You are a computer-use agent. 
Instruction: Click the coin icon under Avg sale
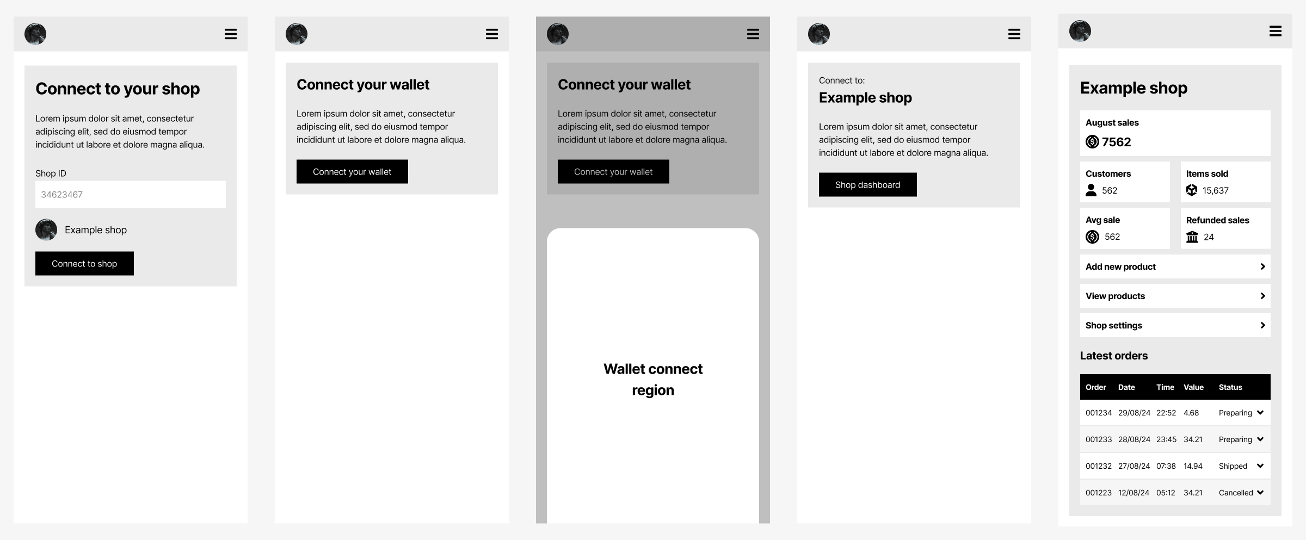point(1092,237)
